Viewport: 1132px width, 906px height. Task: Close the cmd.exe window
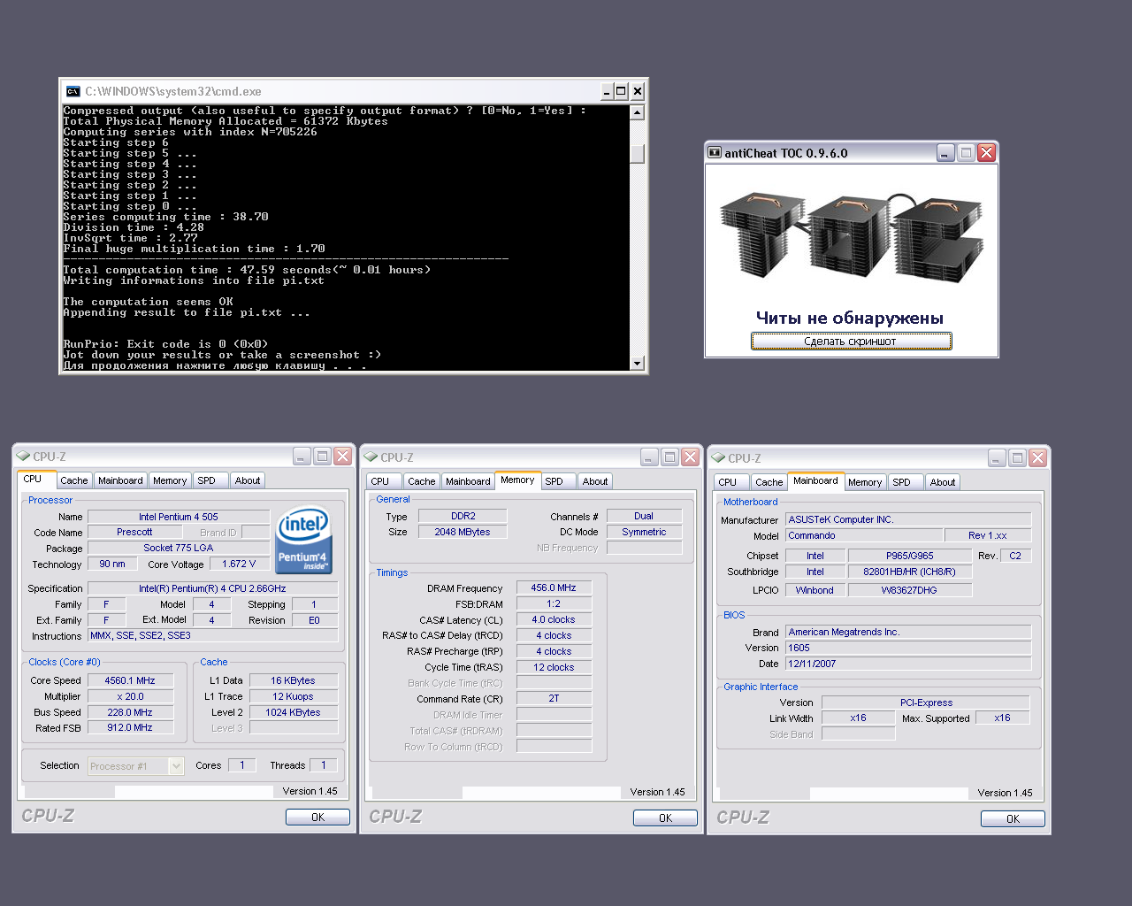[x=638, y=91]
